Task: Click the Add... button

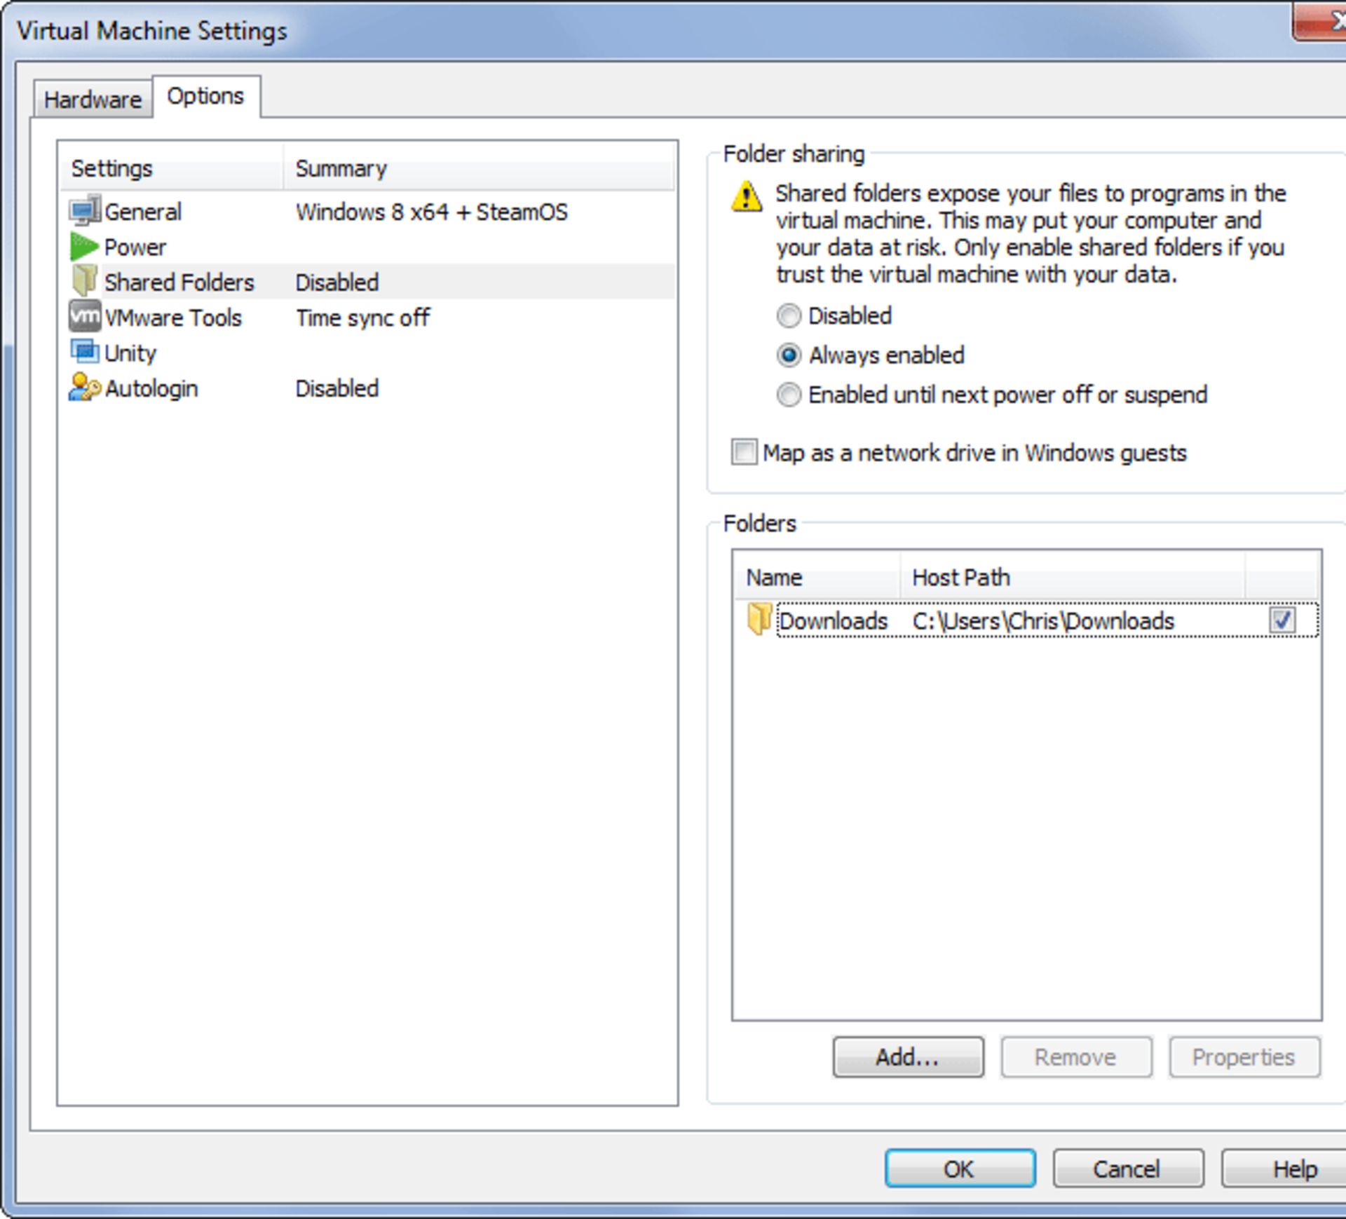Action: [908, 1057]
